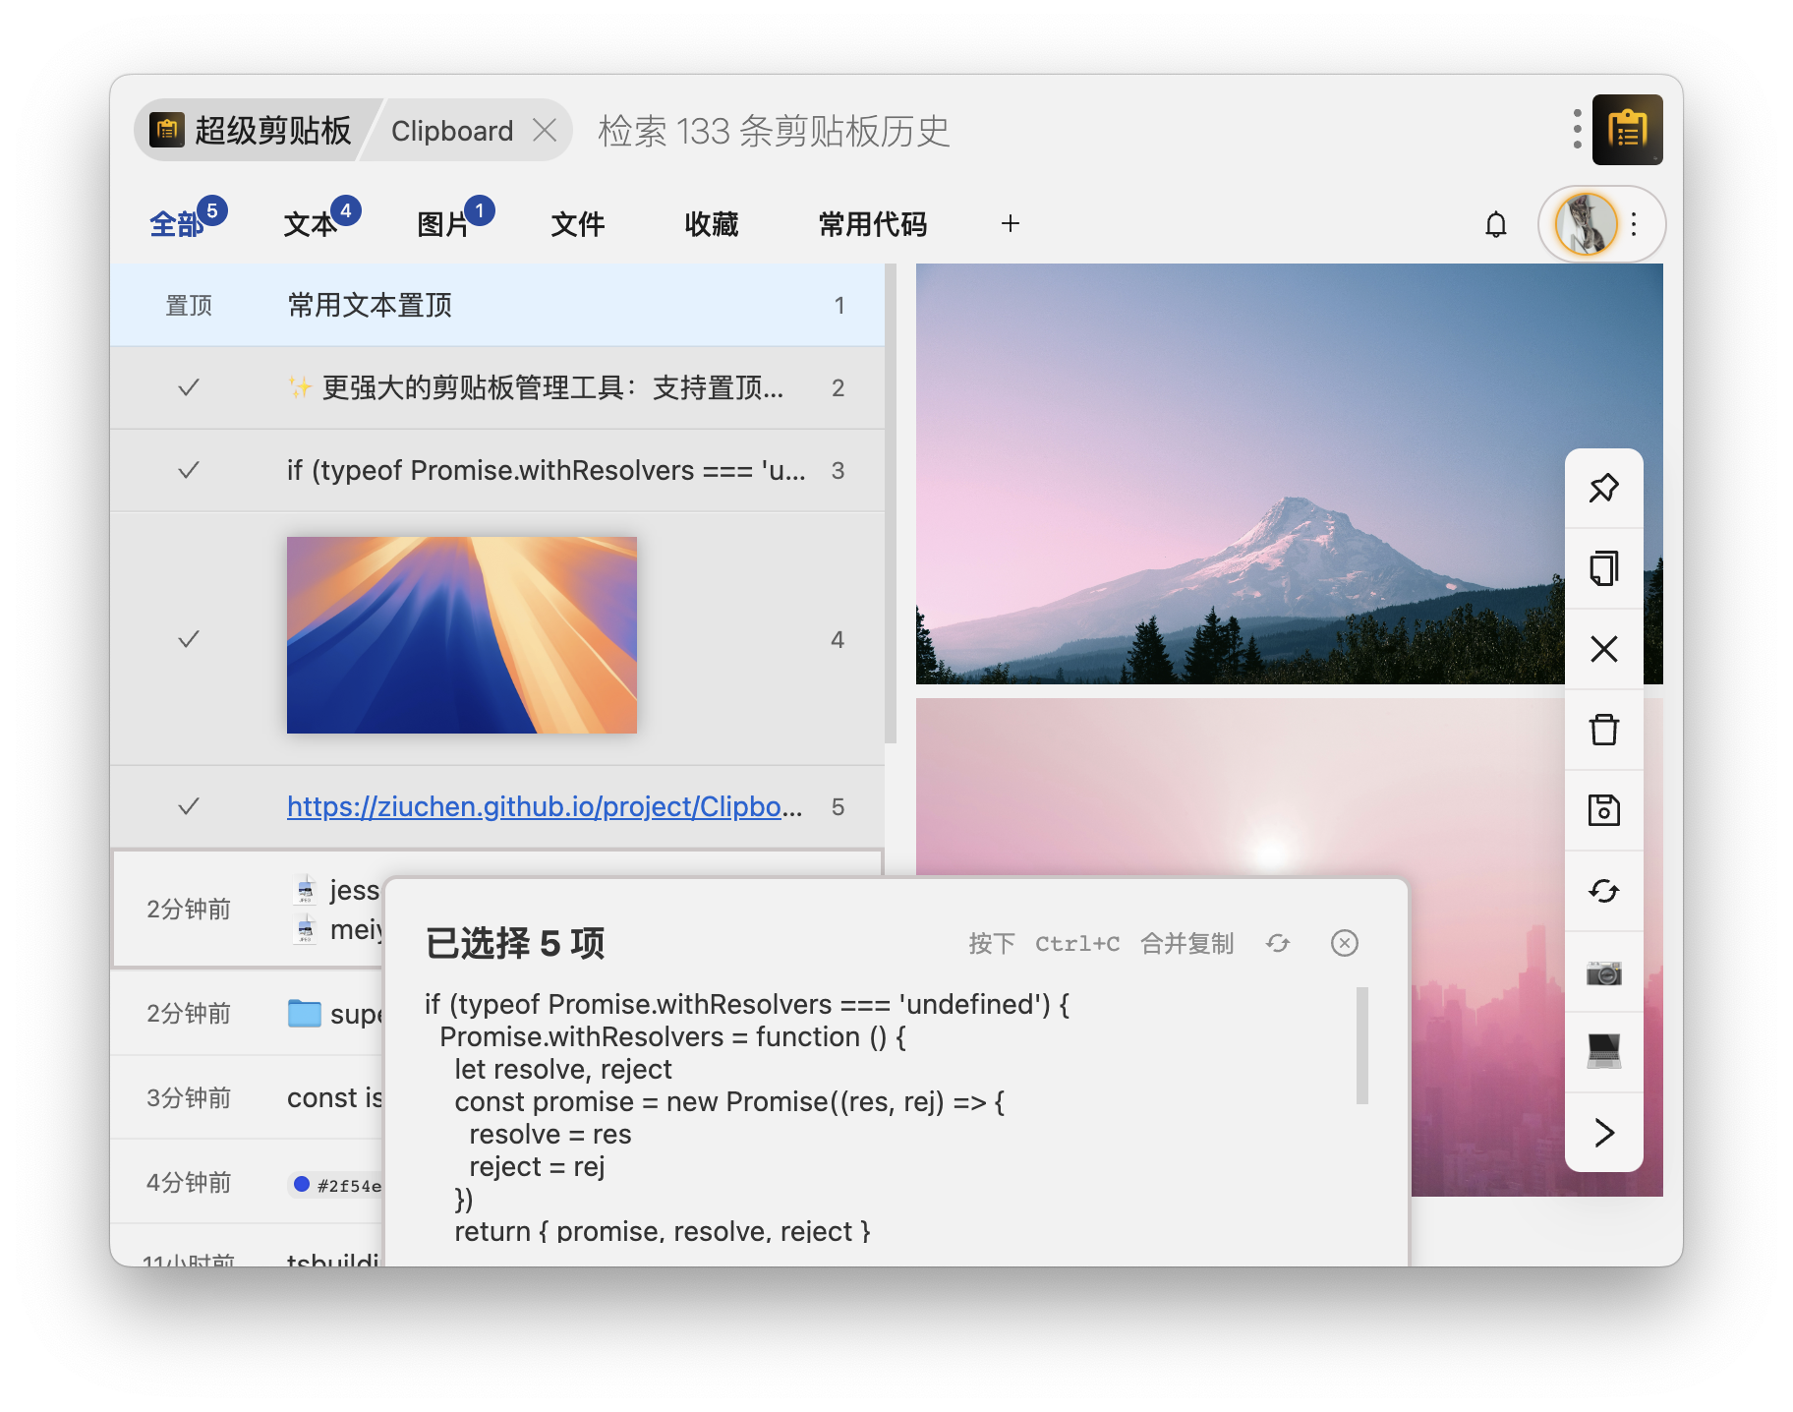Click the trash delete icon
Viewport: 1793px width, 1412px height.
point(1603,730)
